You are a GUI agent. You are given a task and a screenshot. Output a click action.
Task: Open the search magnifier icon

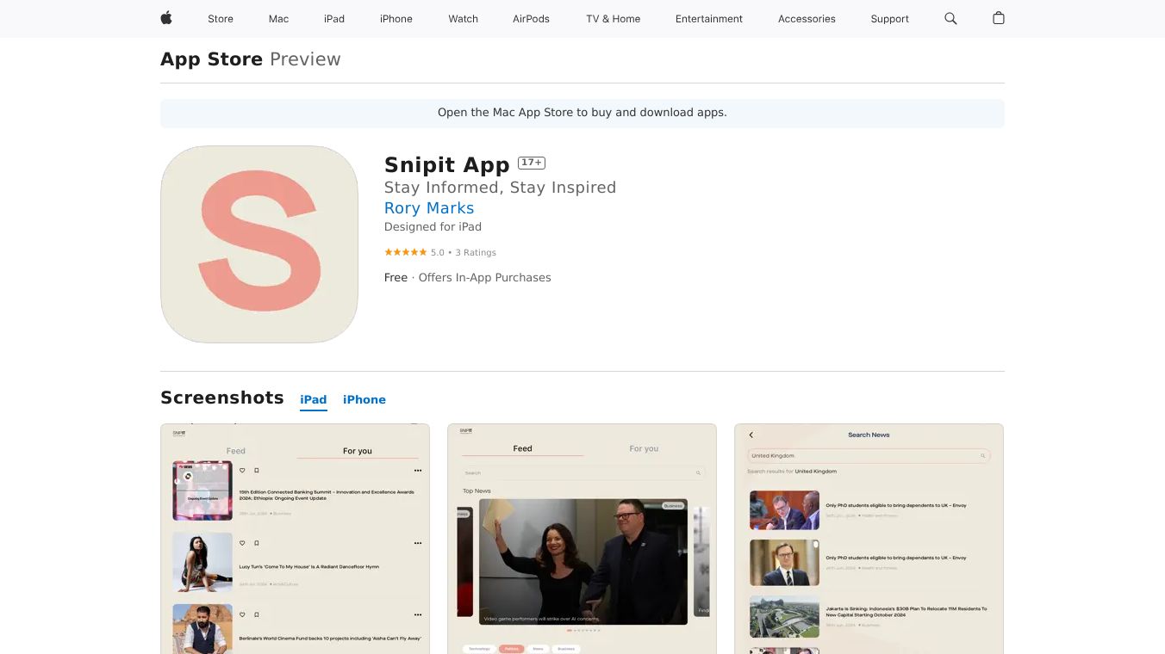coord(950,18)
